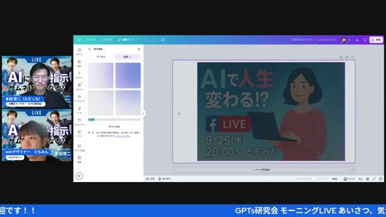Select the design image on canvas
Image resolution: width=386 pixels, height=217 pixels.
[x=271, y=112]
